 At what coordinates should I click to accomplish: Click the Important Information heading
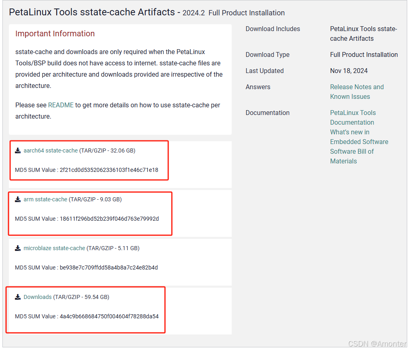point(55,33)
